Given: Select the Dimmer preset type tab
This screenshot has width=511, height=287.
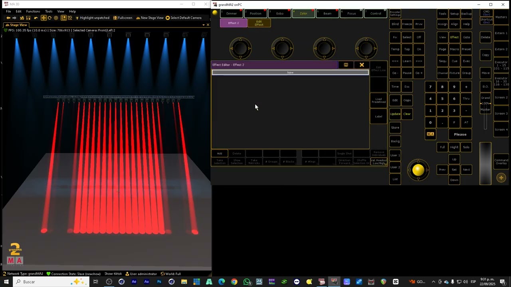Looking at the screenshot, I should (x=232, y=14).
